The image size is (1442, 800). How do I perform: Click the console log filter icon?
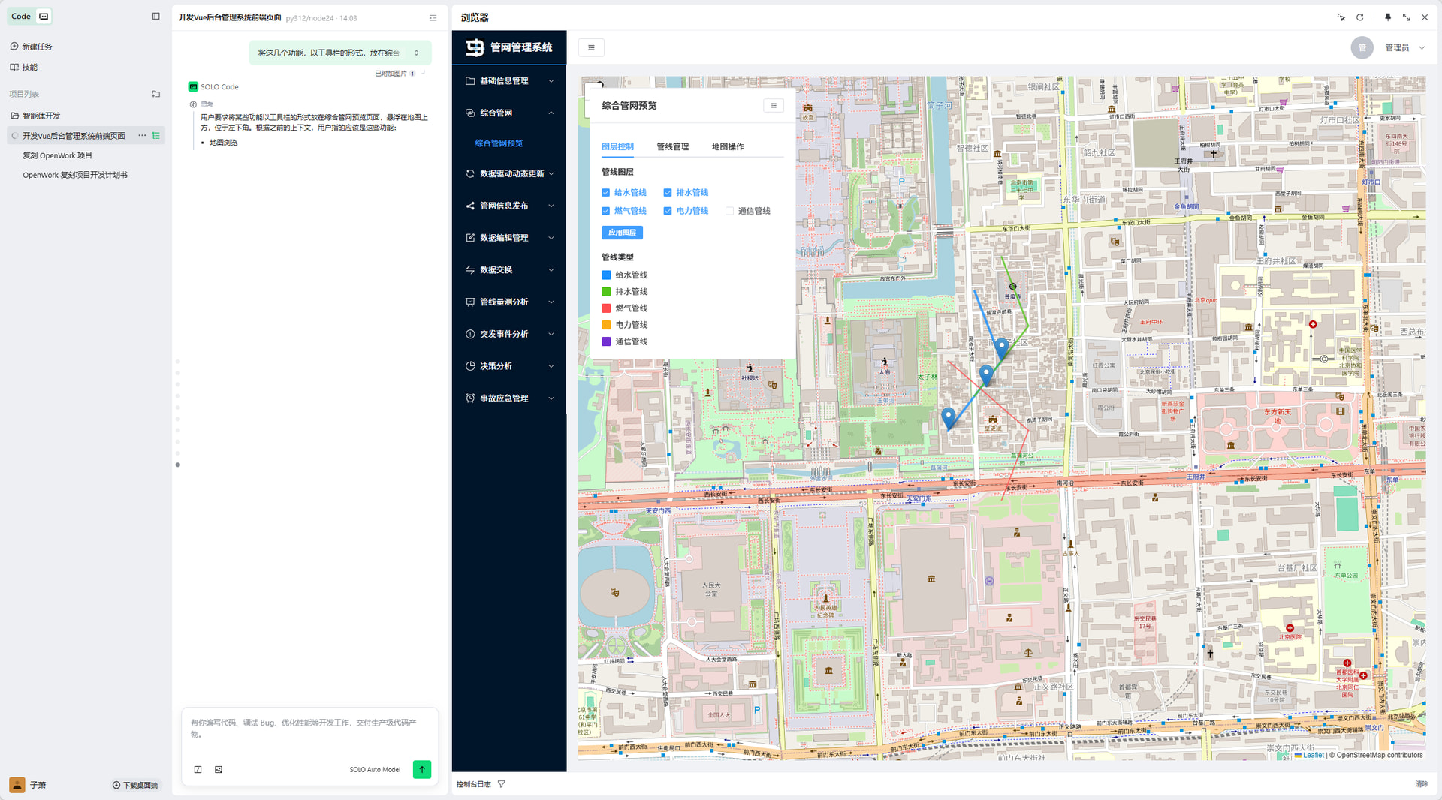[x=501, y=784]
